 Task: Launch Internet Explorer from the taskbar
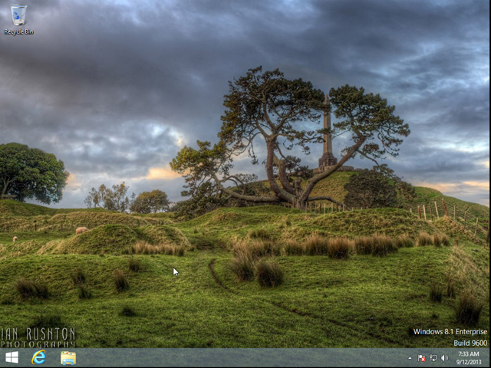click(x=39, y=357)
